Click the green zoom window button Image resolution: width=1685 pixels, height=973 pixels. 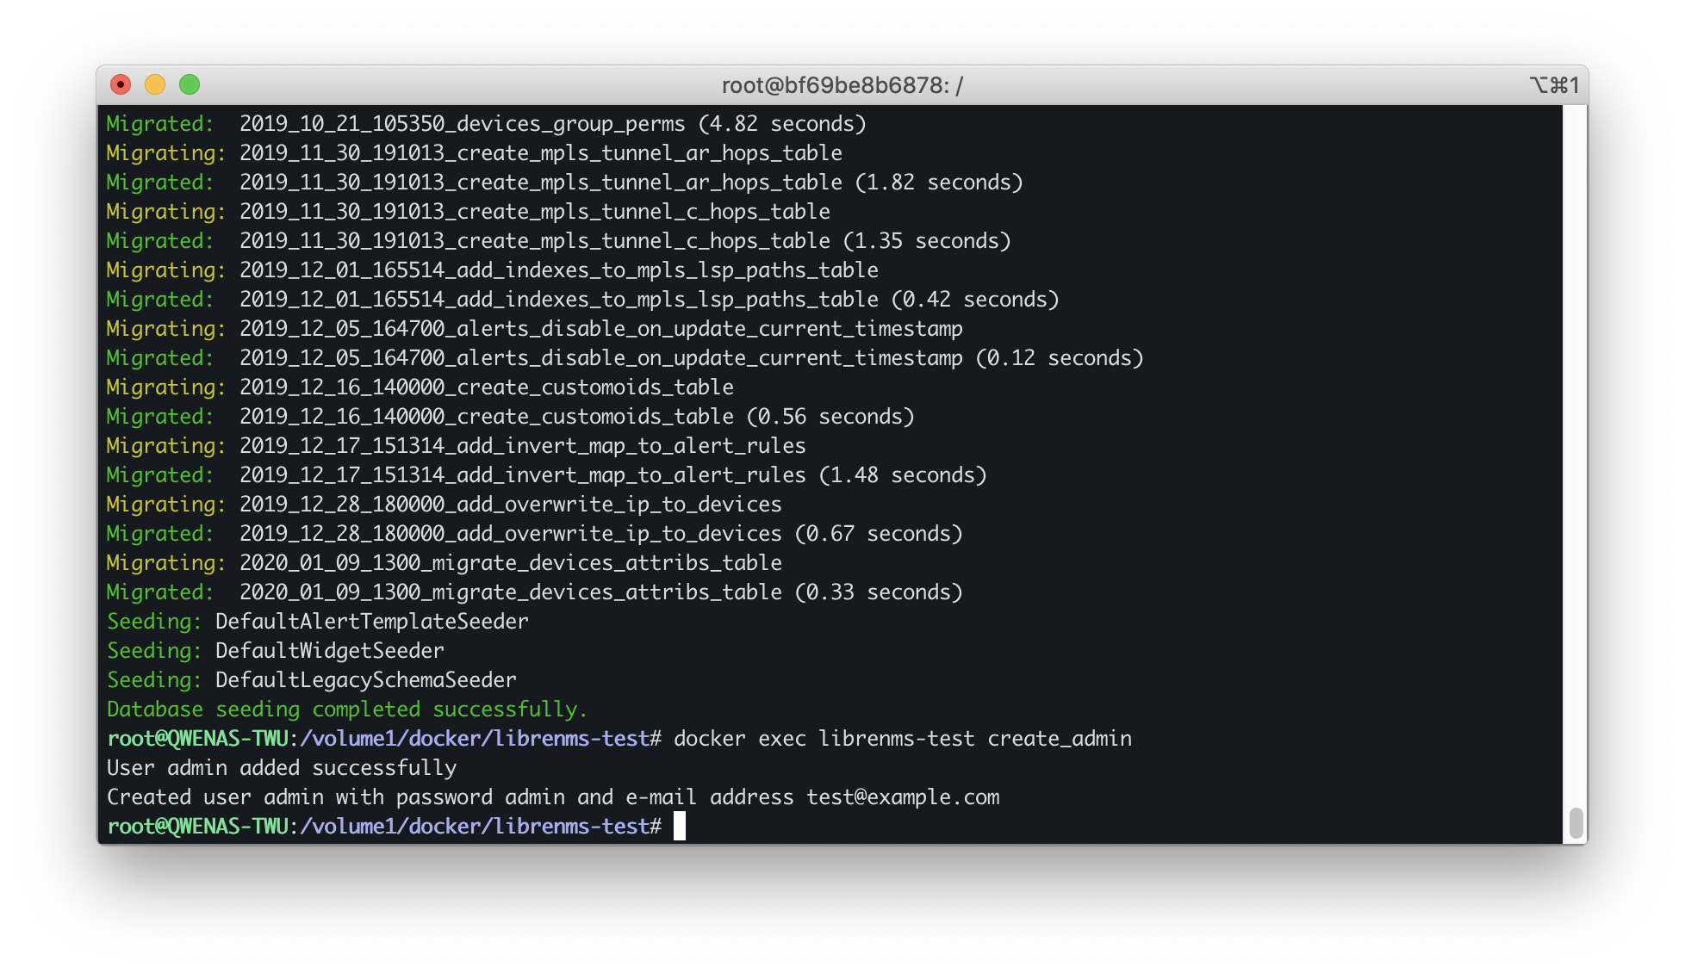point(190,84)
